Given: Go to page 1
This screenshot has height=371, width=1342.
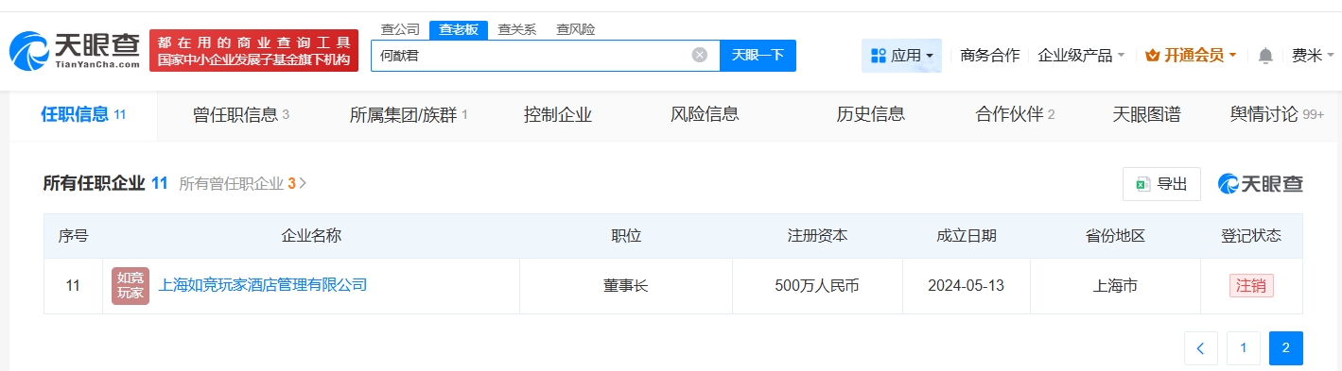Looking at the screenshot, I should [1244, 348].
